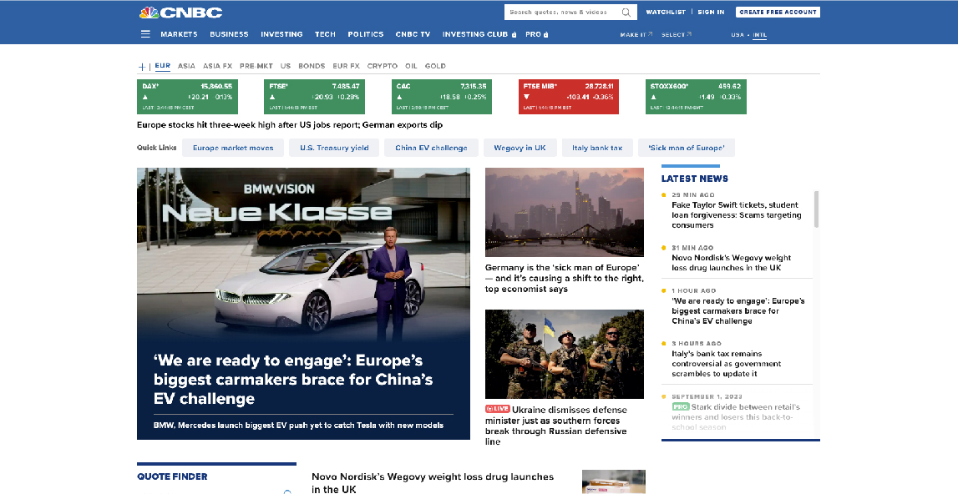958x494 pixels.
Task: Open your WATCHLIST
Action: (x=667, y=12)
